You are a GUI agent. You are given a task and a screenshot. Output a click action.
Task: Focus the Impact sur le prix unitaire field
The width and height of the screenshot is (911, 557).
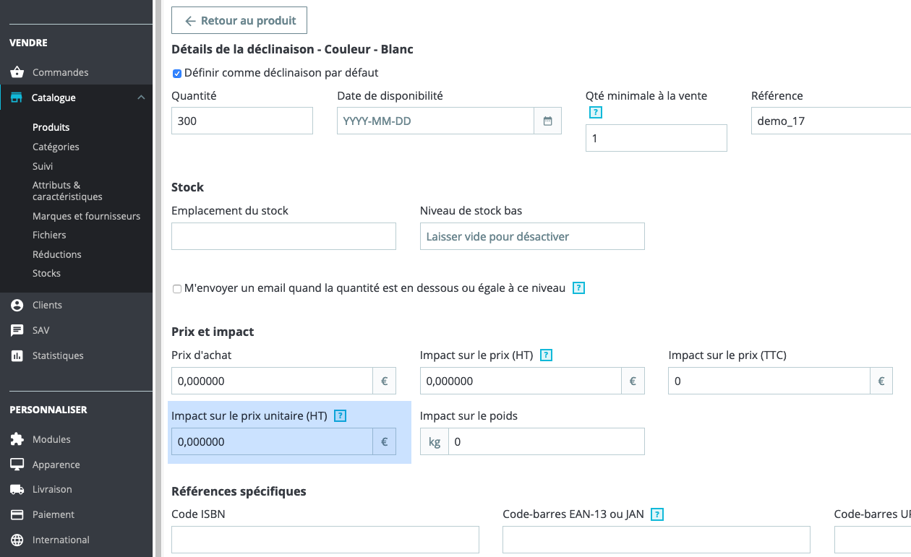click(272, 441)
